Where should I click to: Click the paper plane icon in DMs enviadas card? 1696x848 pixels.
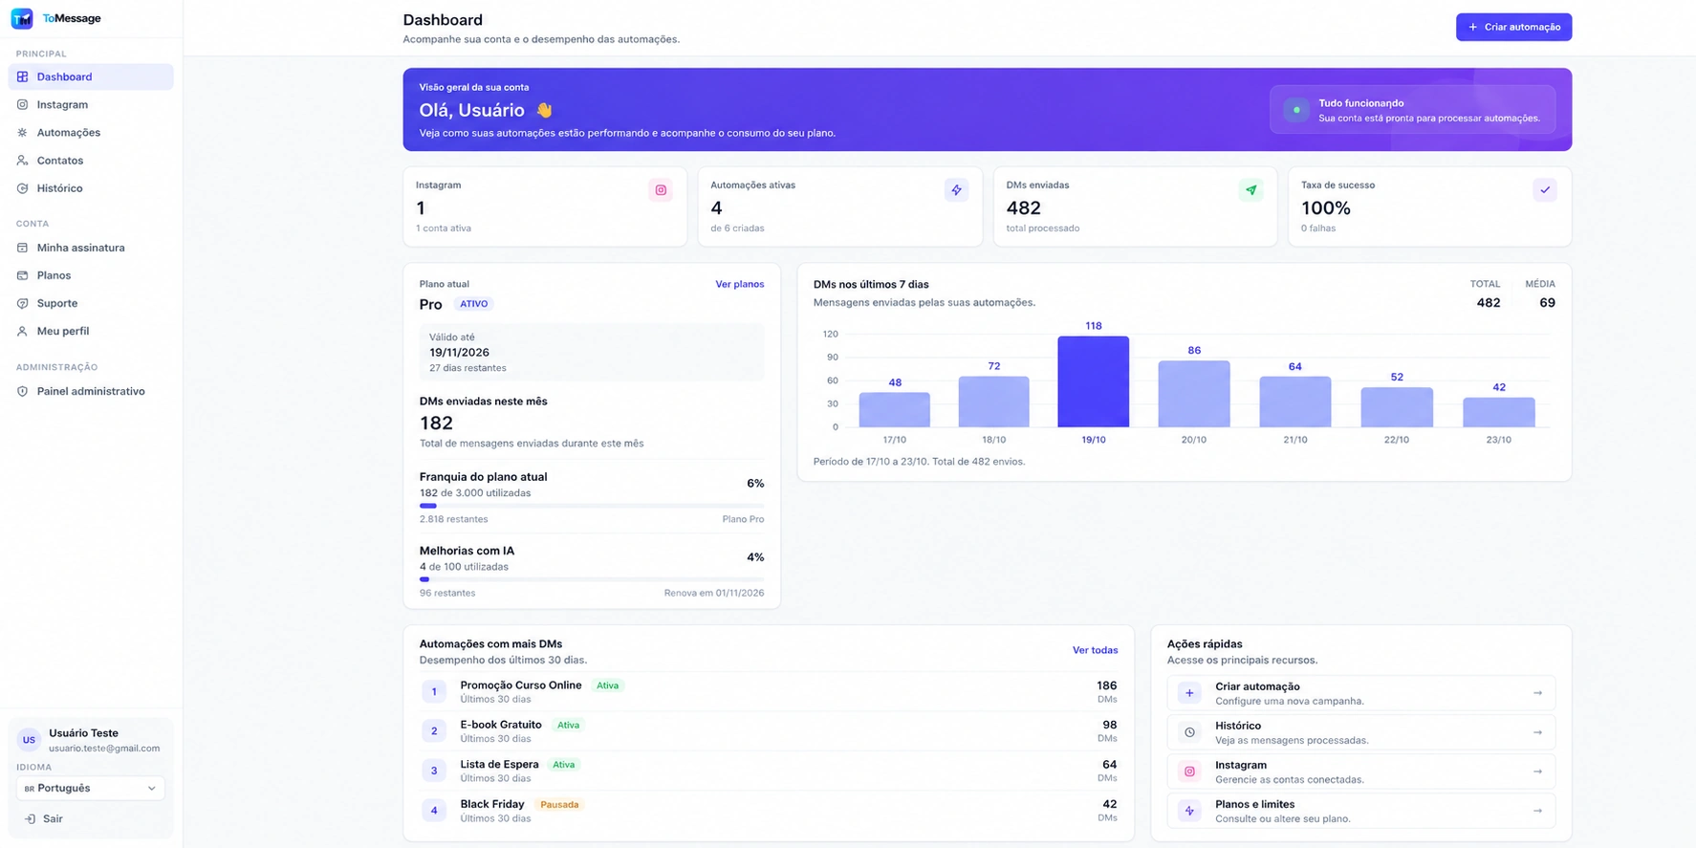click(x=1250, y=190)
